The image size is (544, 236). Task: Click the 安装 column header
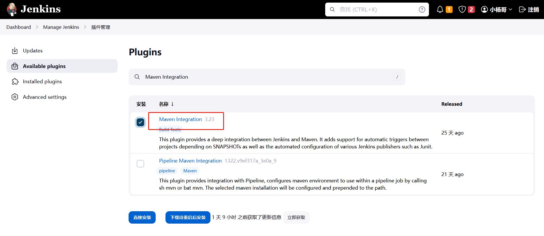(141, 104)
